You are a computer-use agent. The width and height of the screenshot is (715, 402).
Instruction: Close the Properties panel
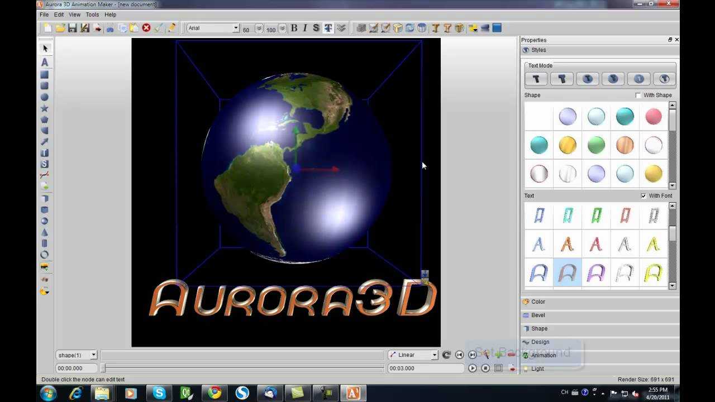pyautogui.click(x=676, y=40)
